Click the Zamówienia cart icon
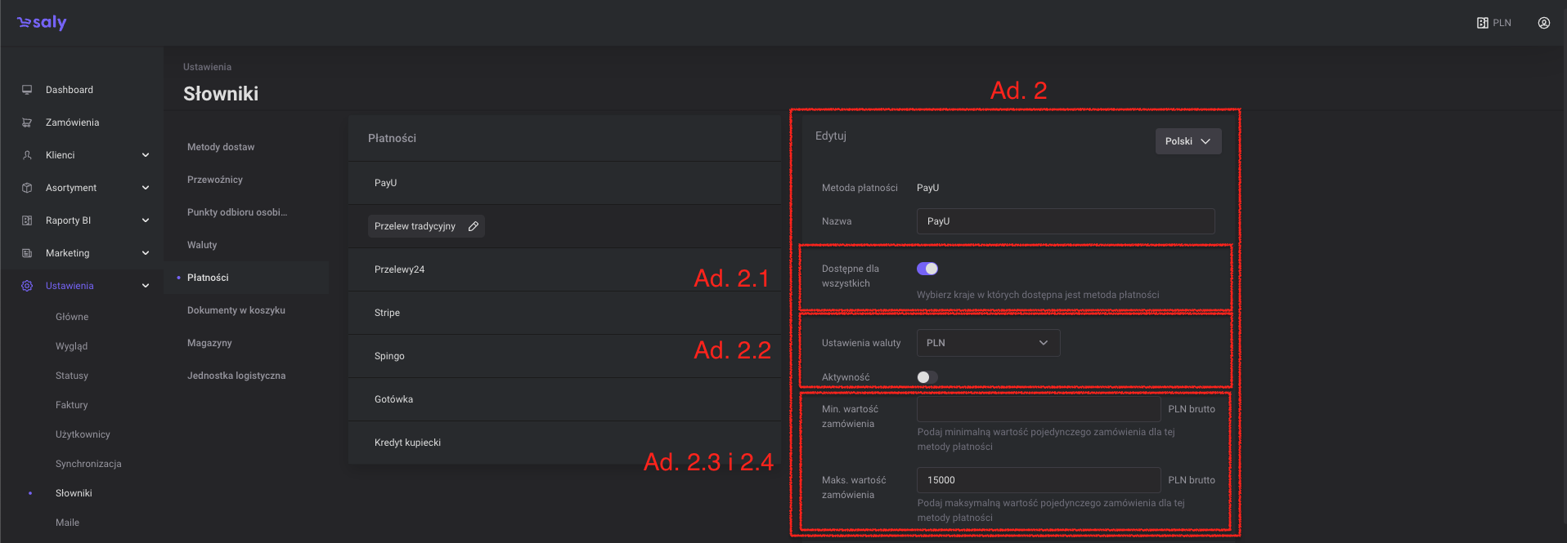The image size is (1567, 543). [x=27, y=122]
